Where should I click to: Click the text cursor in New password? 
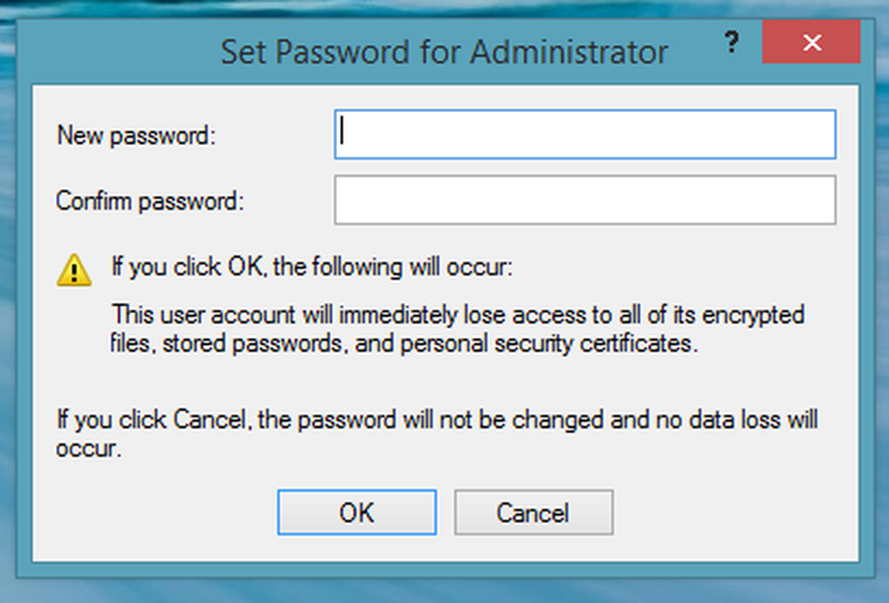343,133
